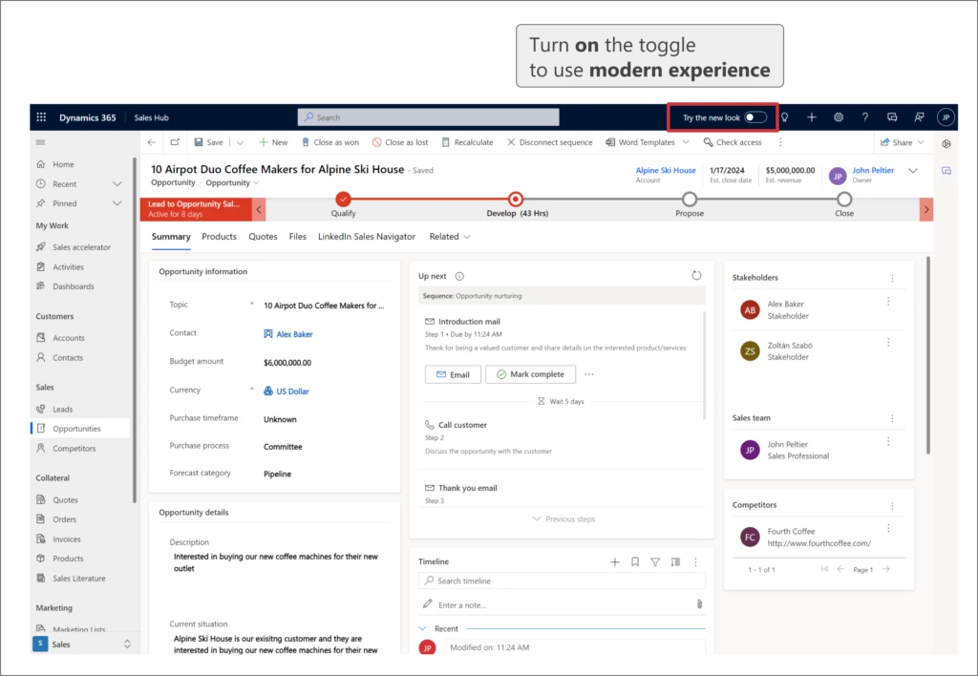Viewport: 978px width, 676px height.
Task: Open Dynamics 365 settings gear
Action: coord(839,116)
